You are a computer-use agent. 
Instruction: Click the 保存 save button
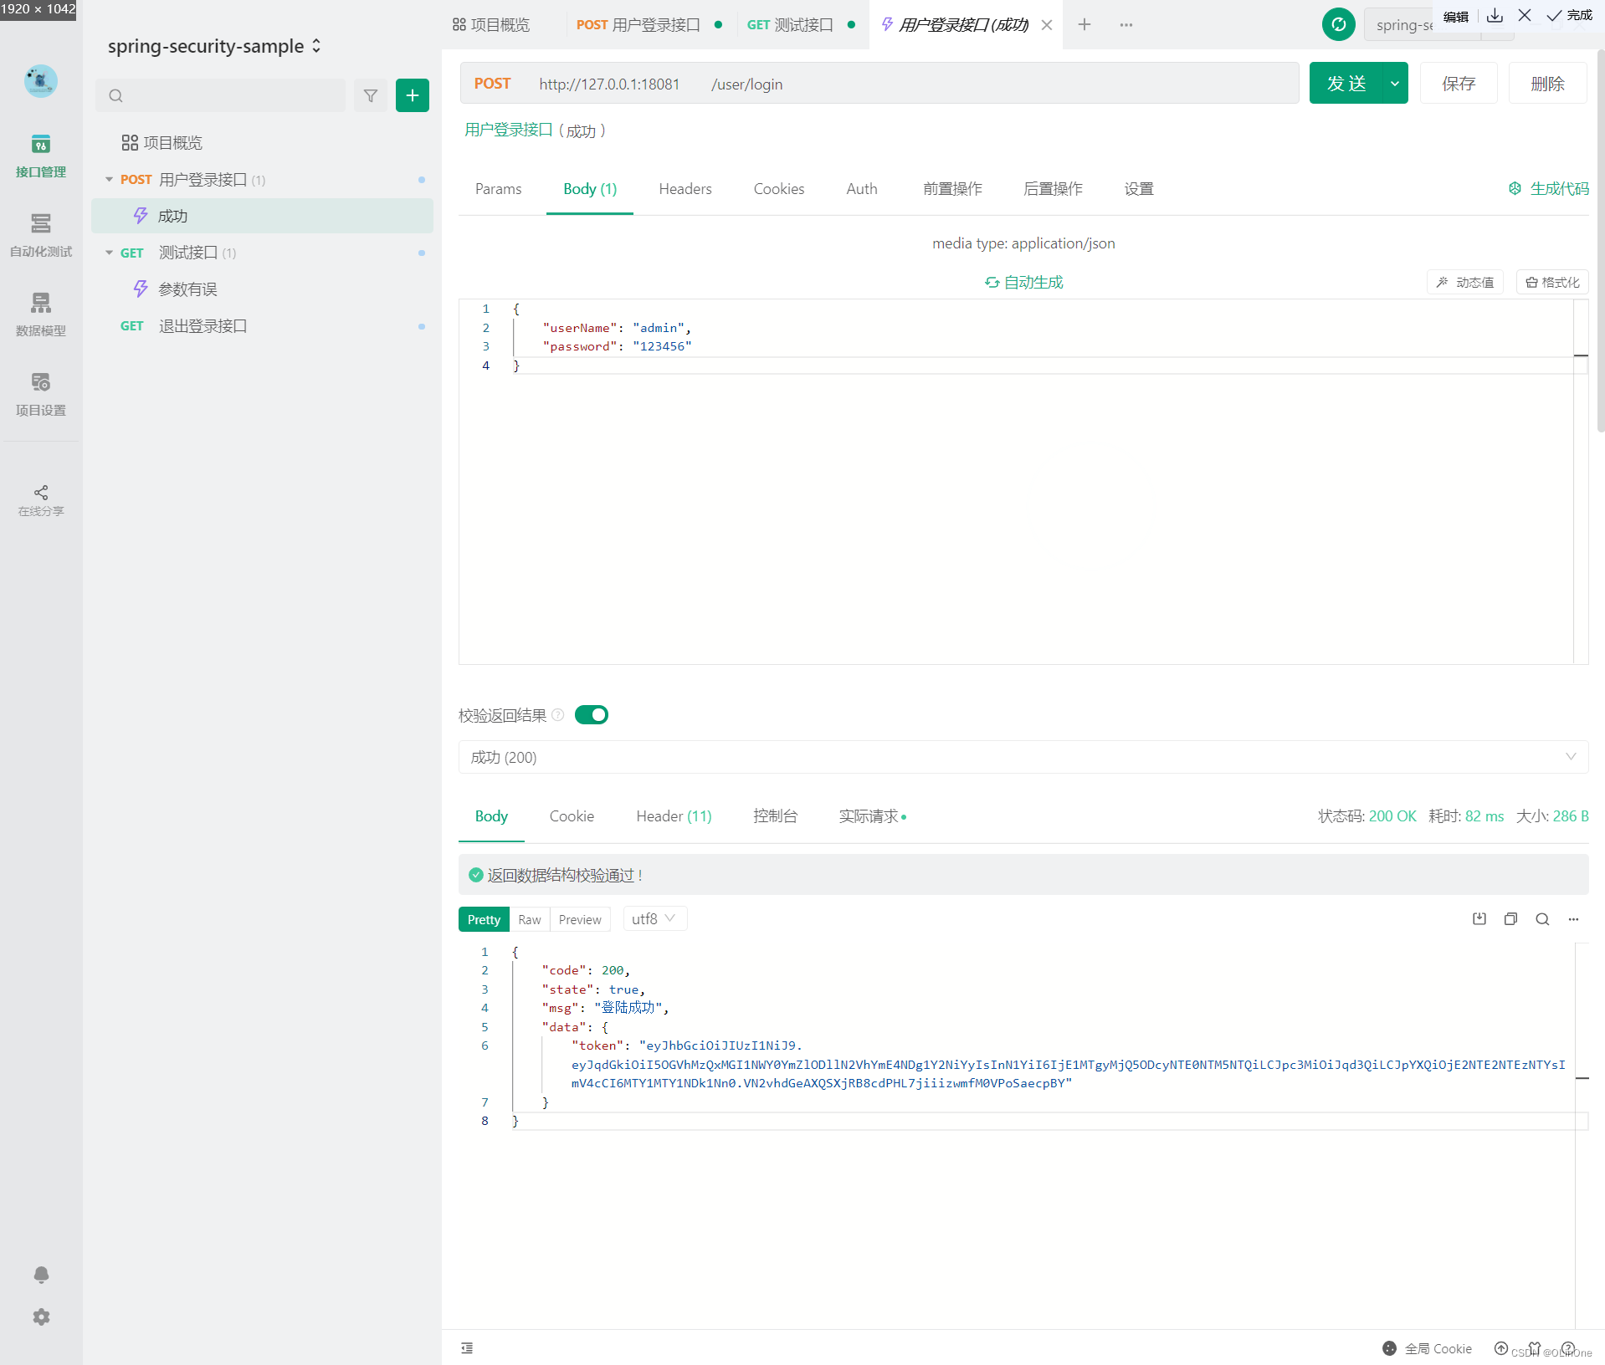pos(1459,84)
